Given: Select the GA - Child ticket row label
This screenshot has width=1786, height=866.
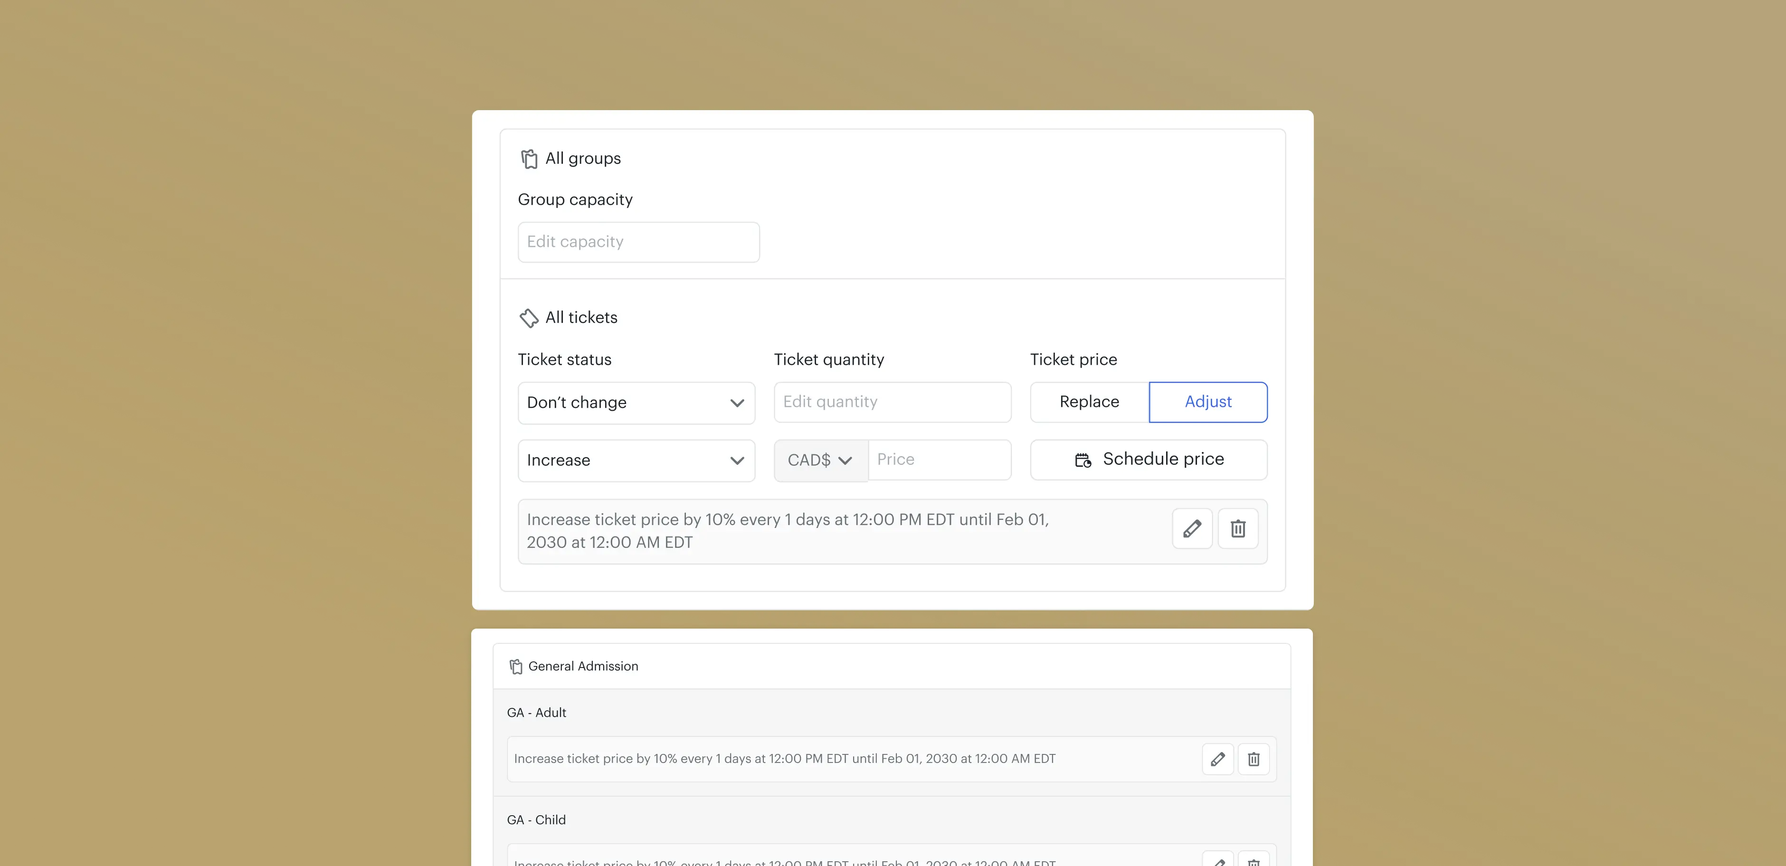Looking at the screenshot, I should [x=536, y=819].
